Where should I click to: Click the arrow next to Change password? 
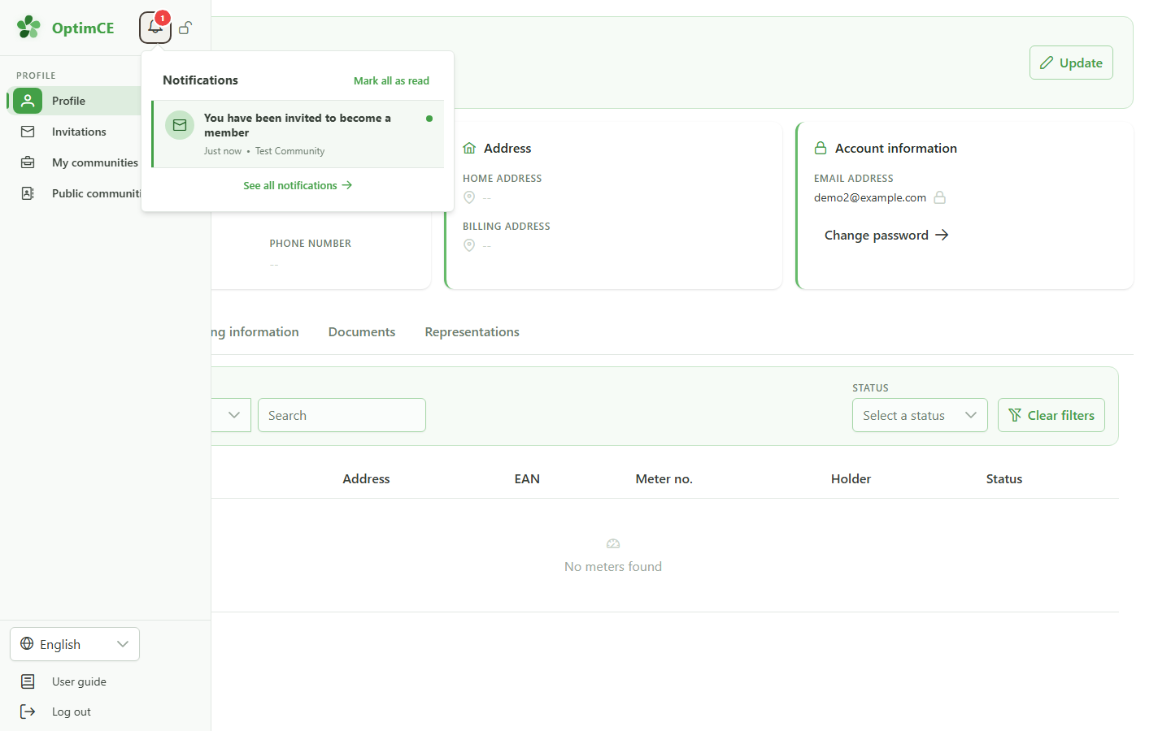[942, 235]
